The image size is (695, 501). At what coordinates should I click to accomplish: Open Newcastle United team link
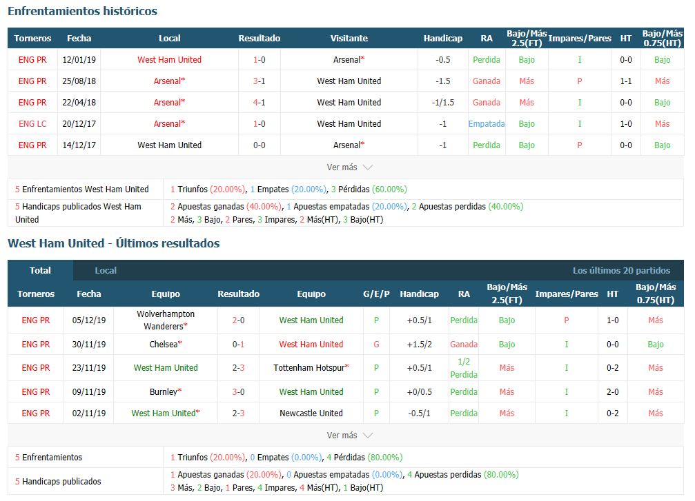tap(311, 413)
